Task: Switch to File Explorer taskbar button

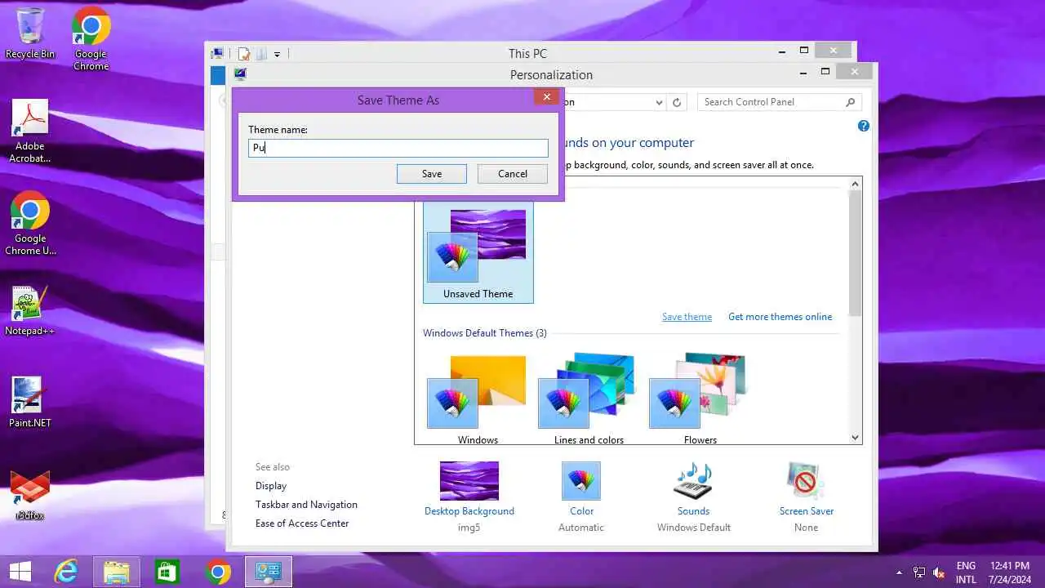Action: 116,572
